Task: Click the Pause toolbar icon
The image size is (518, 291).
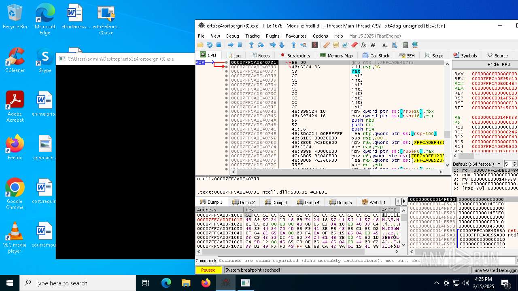Action: 240,45
